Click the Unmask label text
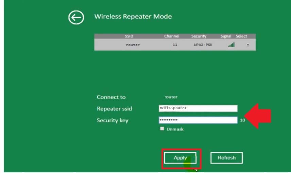Screen dimensions: 291x173 click(175, 129)
